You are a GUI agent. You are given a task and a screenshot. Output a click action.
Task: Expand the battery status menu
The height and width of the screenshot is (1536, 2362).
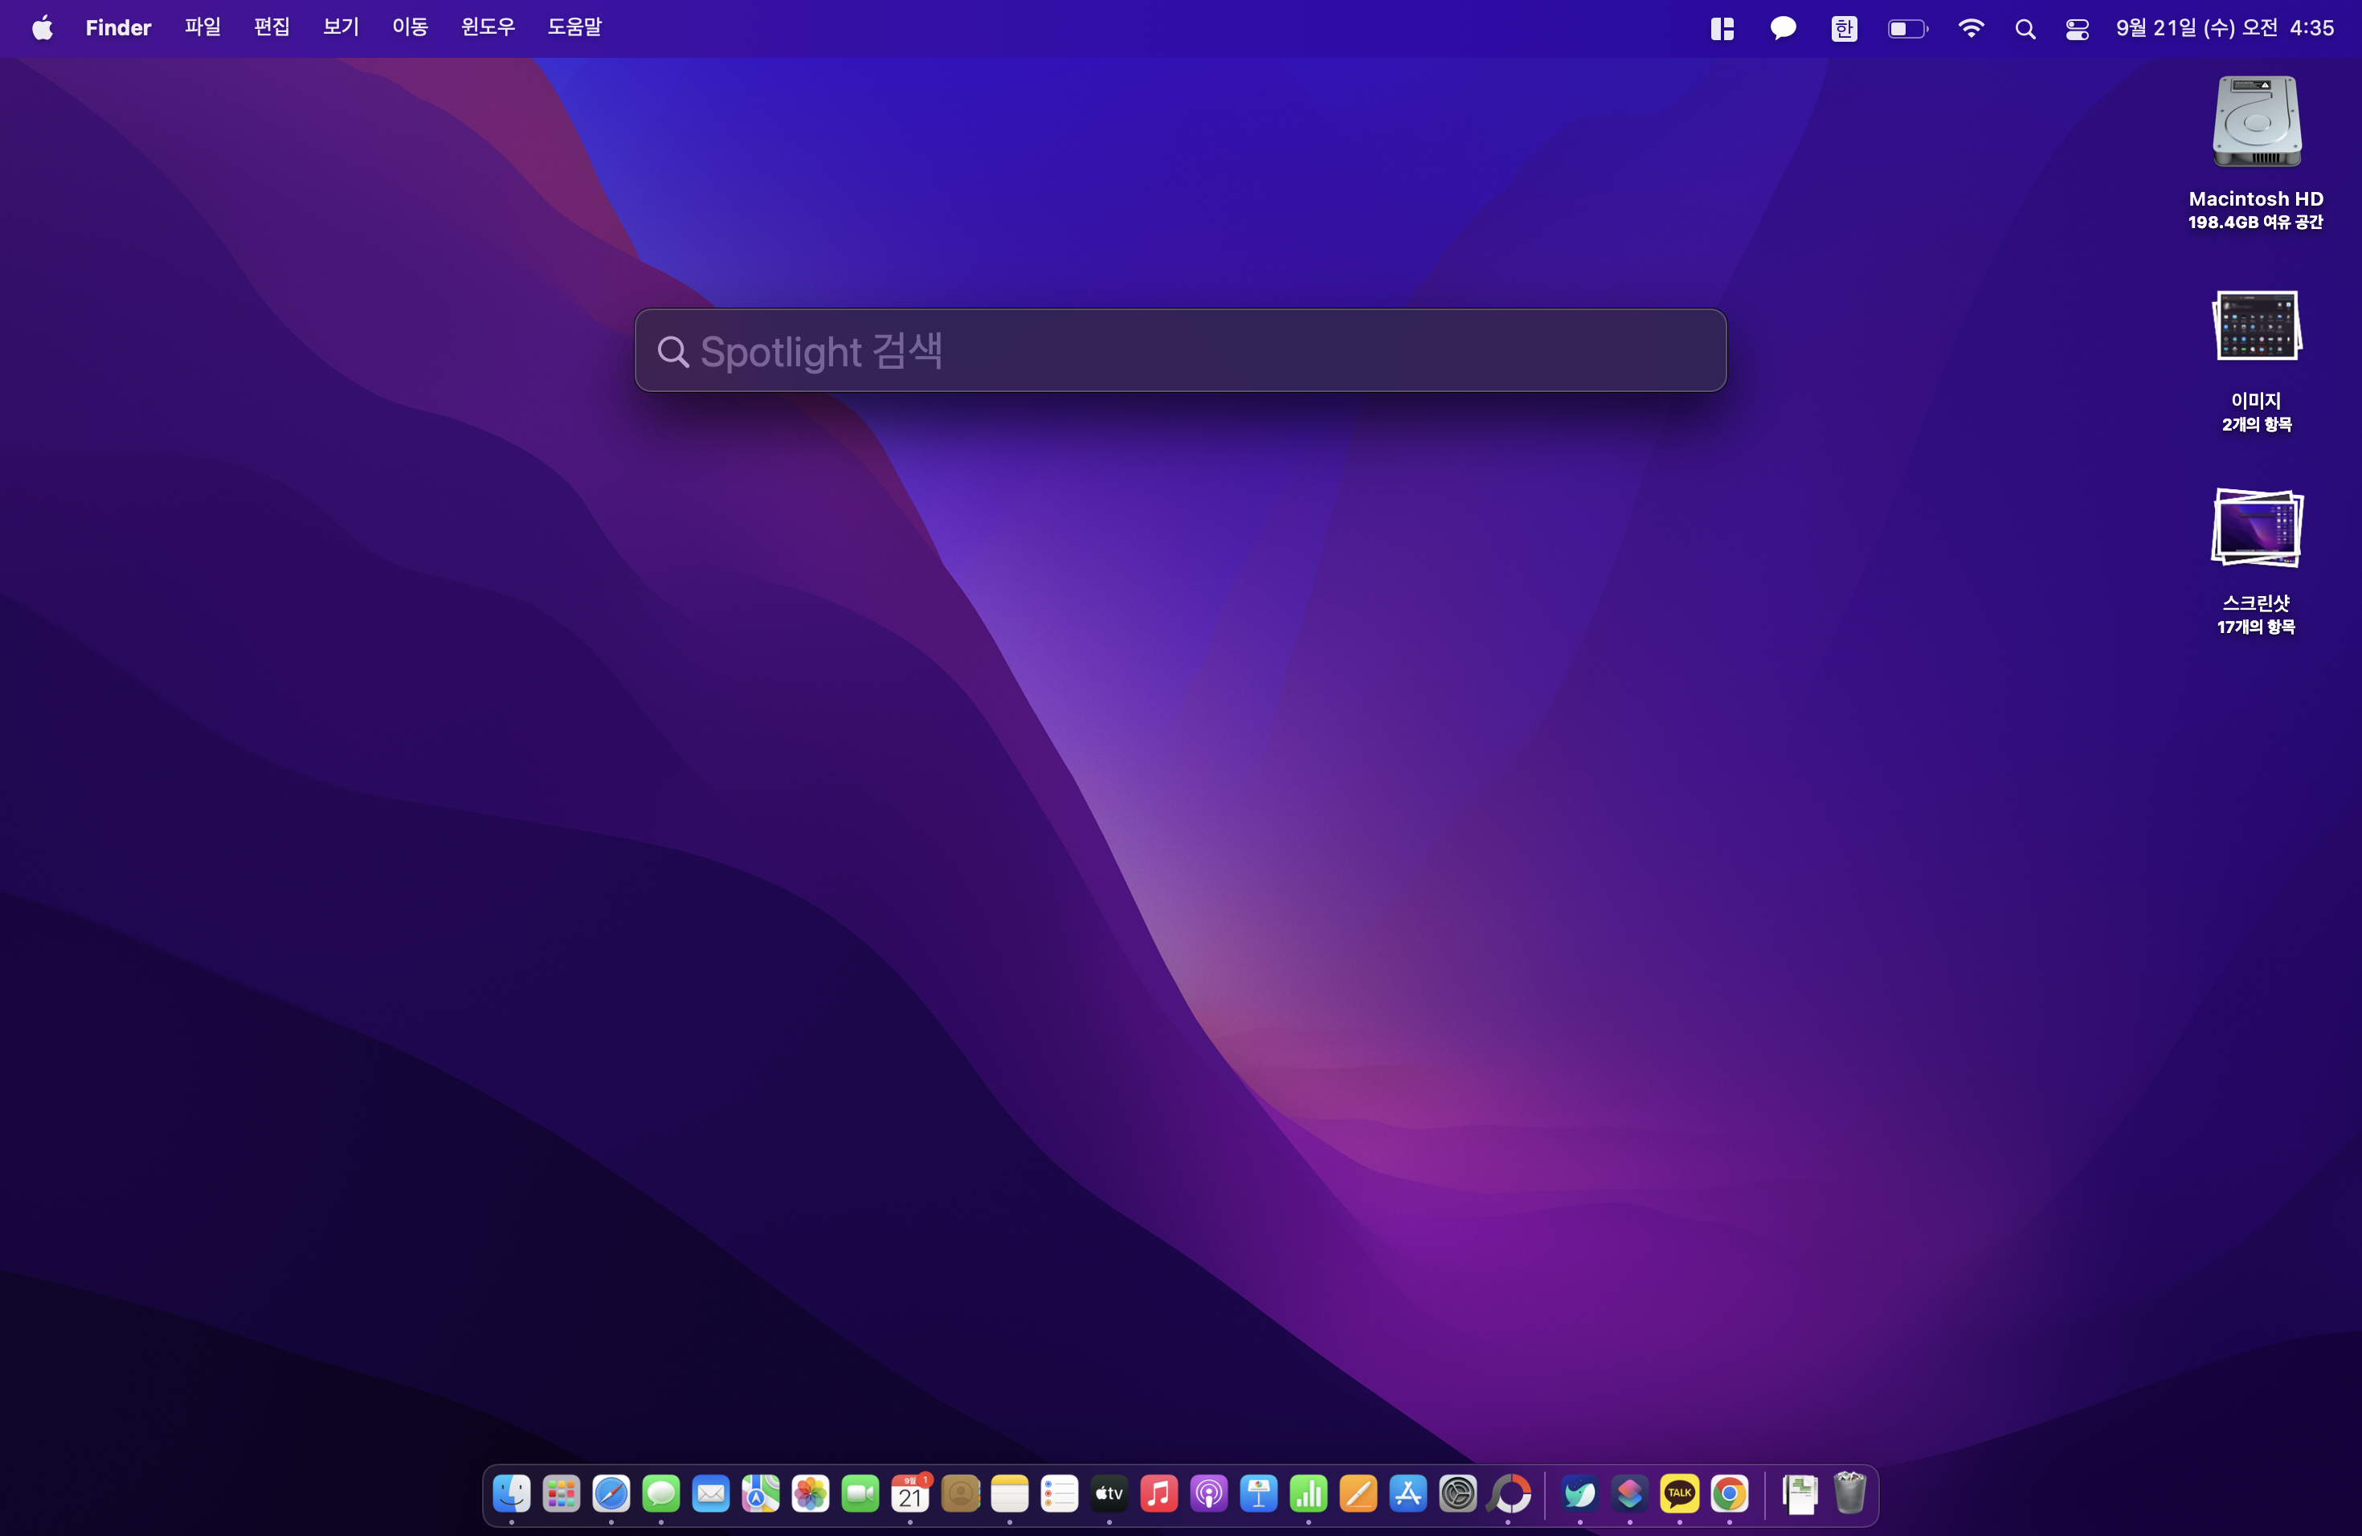pyautogui.click(x=1906, y=29)
